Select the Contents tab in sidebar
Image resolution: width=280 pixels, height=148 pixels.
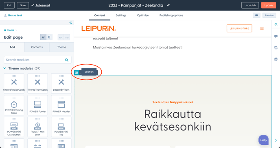pyautogui.click(x=37, y=47)
